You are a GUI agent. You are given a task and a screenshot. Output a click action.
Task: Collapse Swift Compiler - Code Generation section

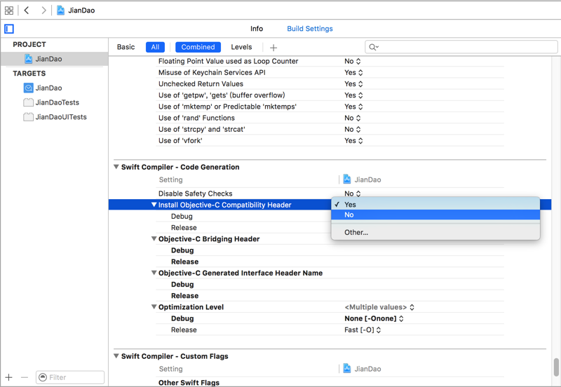click(116, 167)
